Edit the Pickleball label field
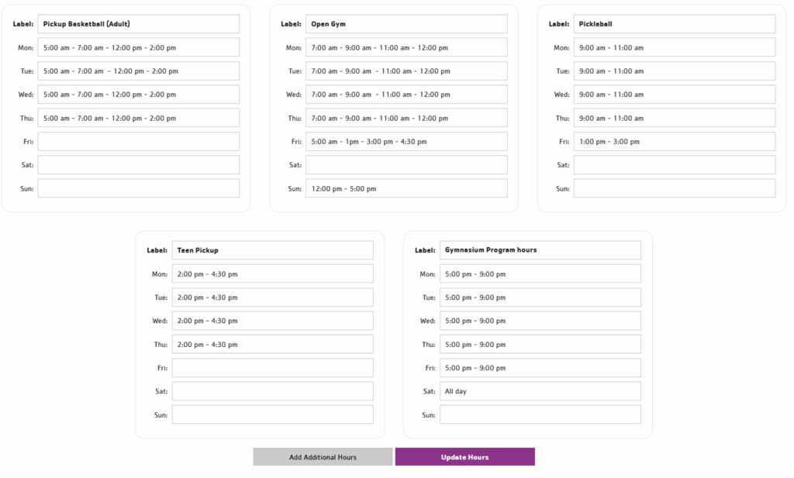794x478 pixels. coord(675,24)
